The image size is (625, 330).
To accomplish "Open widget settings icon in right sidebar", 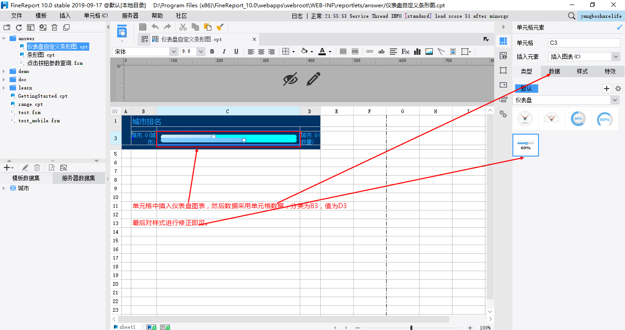I will point(503,85).
